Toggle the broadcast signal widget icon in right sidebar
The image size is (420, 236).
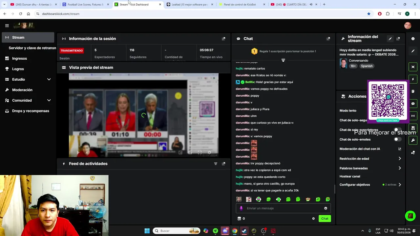click(x=413, y=116)
